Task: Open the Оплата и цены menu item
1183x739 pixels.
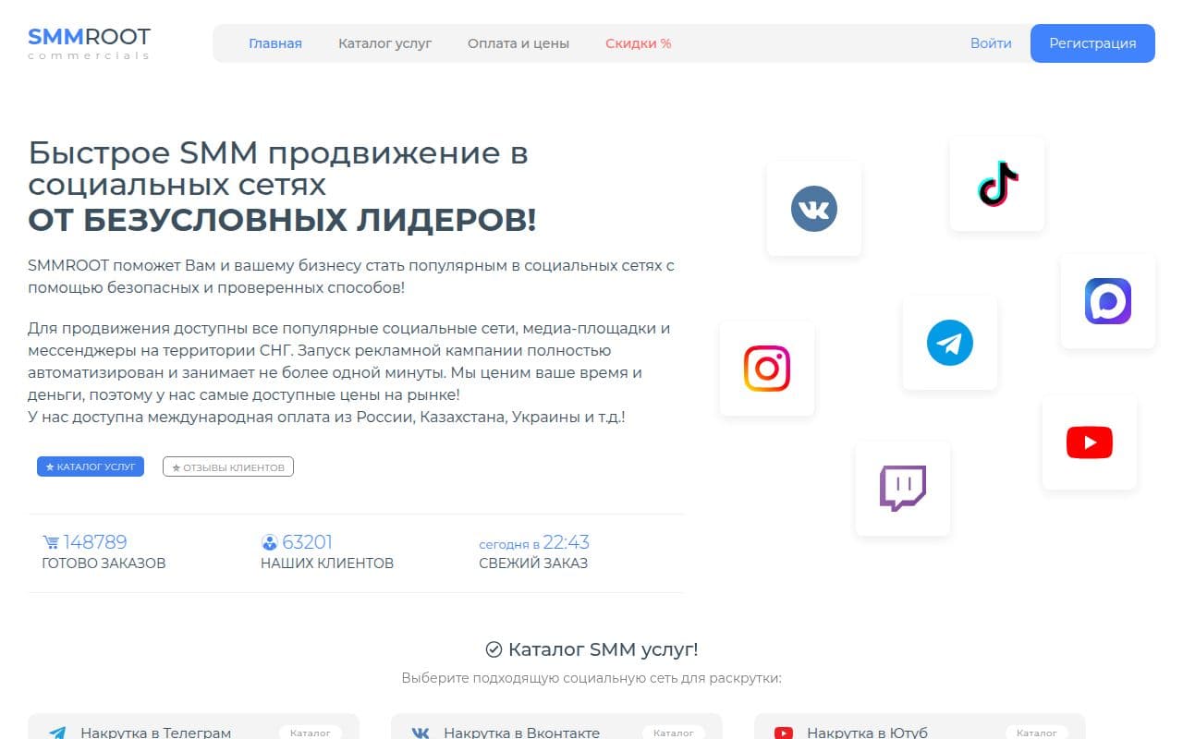Action: tap(518, 43)
